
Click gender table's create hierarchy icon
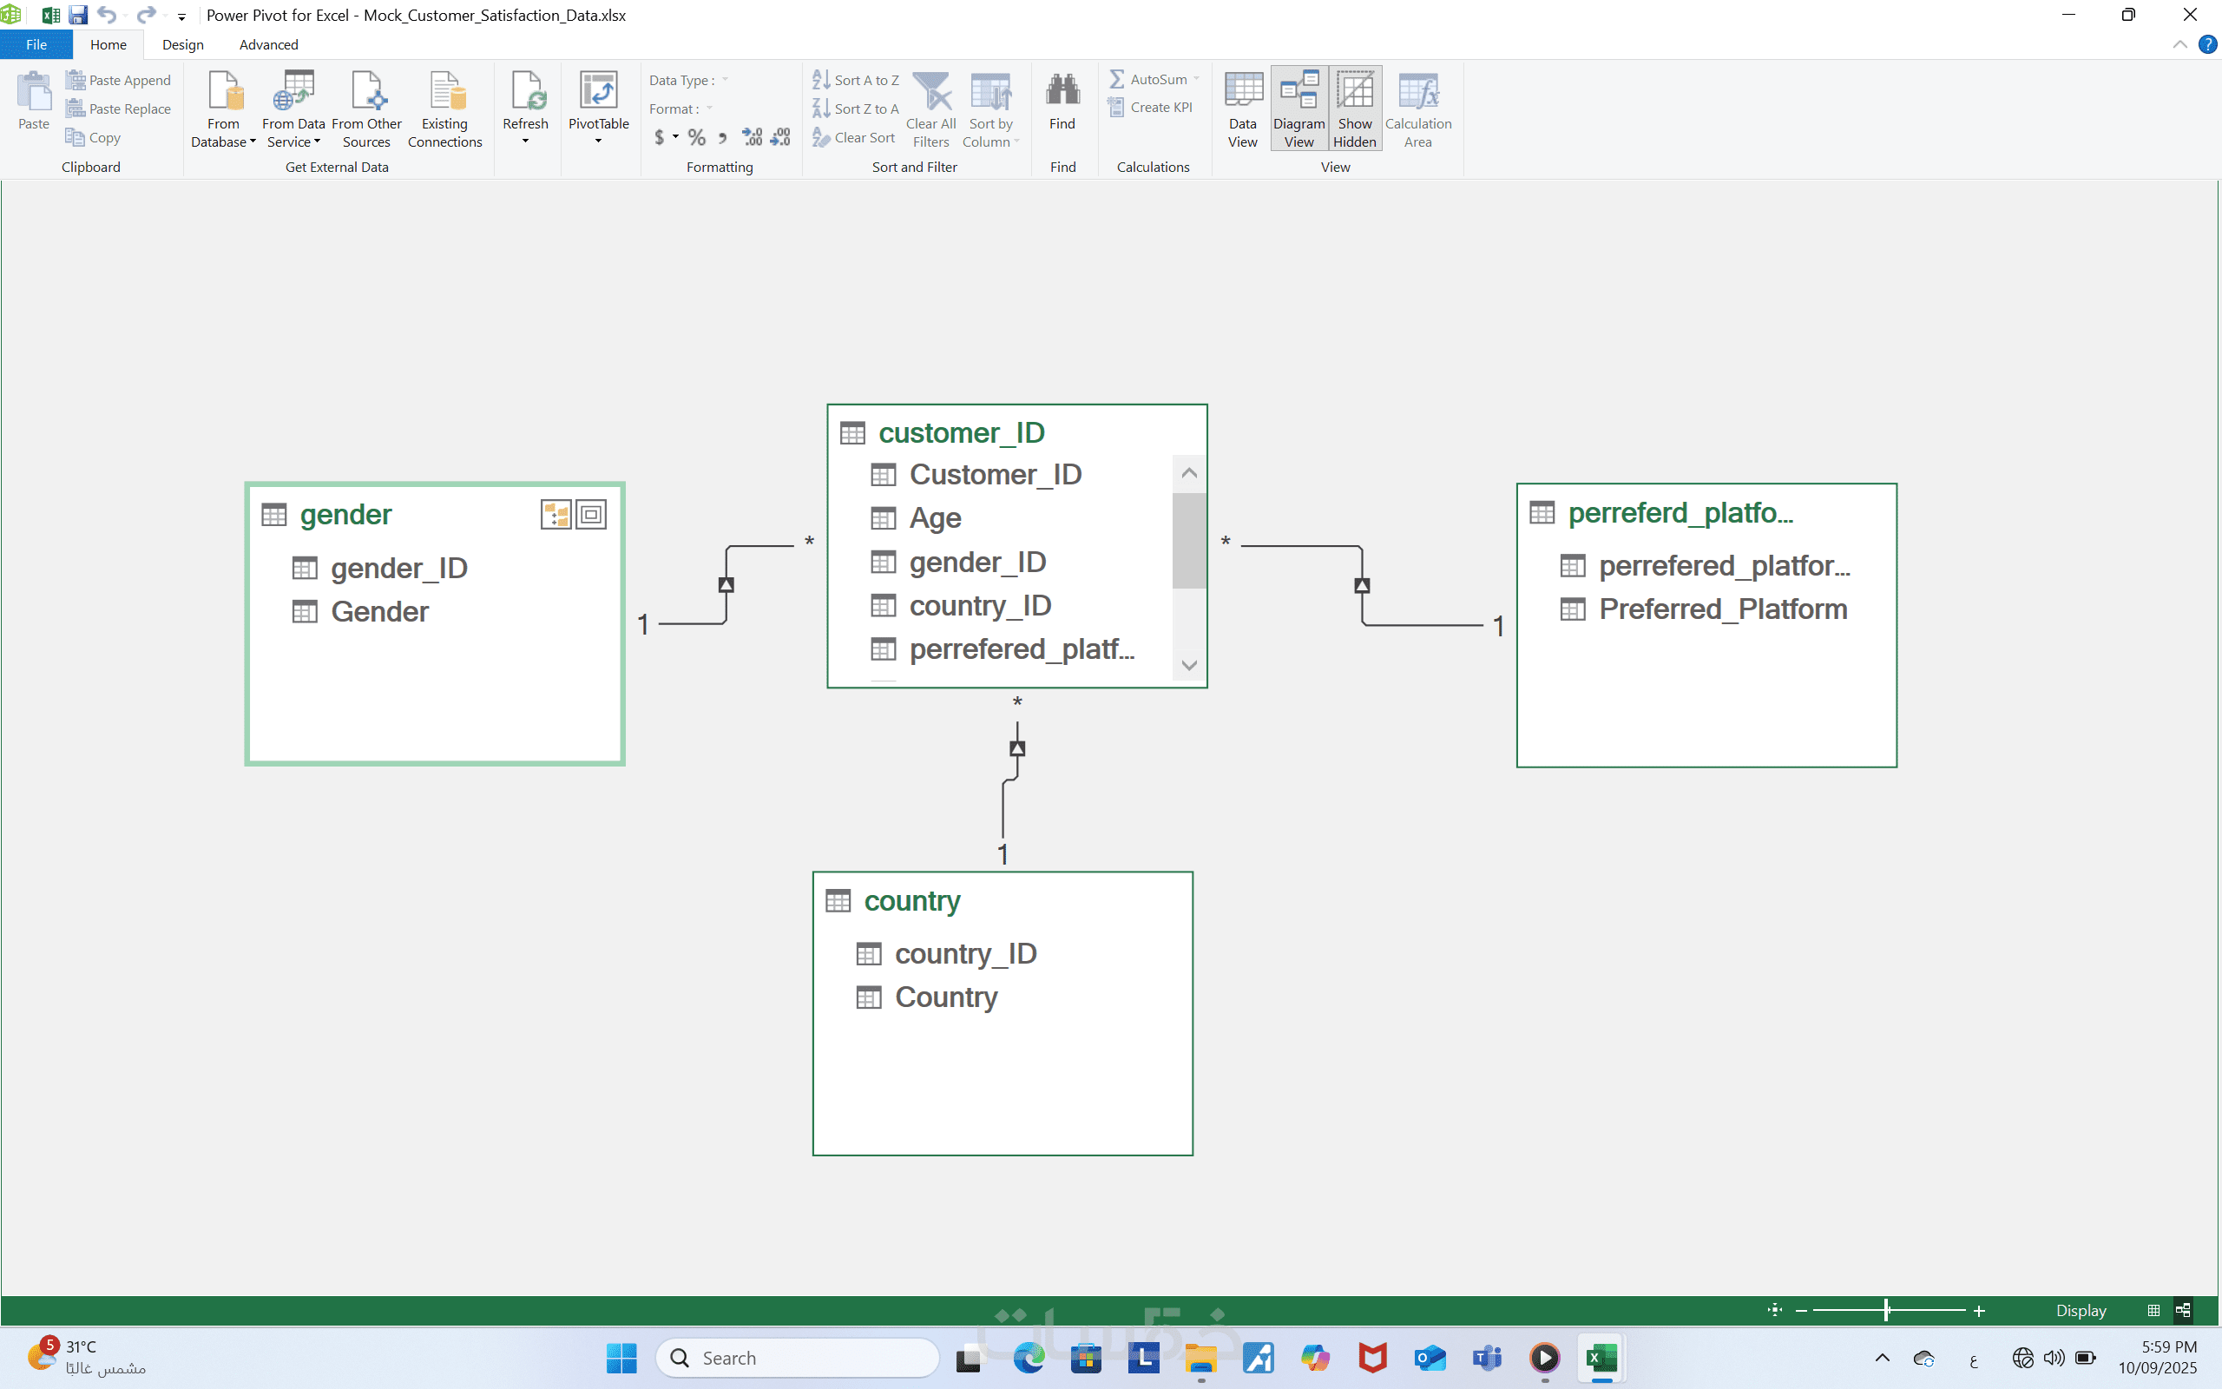555,515
